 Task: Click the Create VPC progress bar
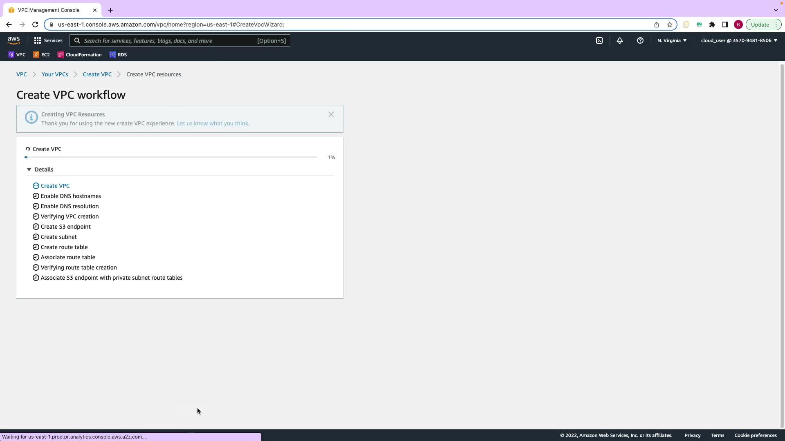pyautogui.click(x=171, y=157)
